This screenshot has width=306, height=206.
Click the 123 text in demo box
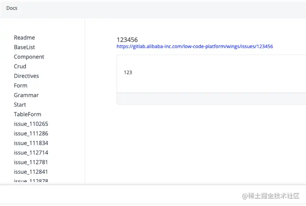(x=128, y=72)
